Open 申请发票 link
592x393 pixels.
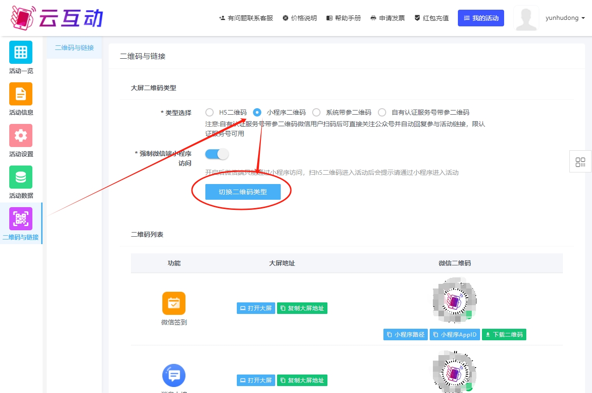(388, 18)
